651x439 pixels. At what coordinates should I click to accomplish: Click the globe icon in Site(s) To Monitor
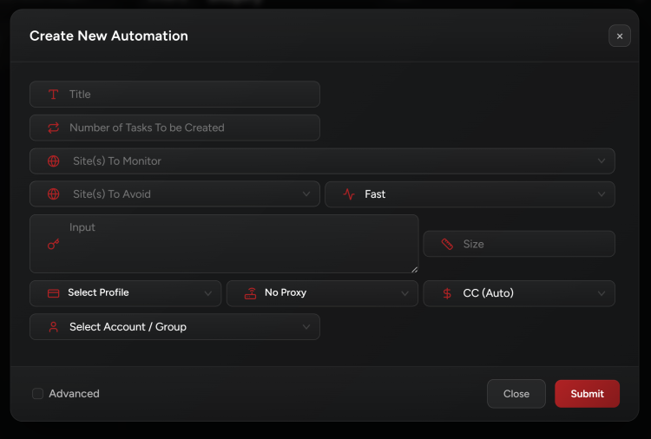(x=53, y=161)
